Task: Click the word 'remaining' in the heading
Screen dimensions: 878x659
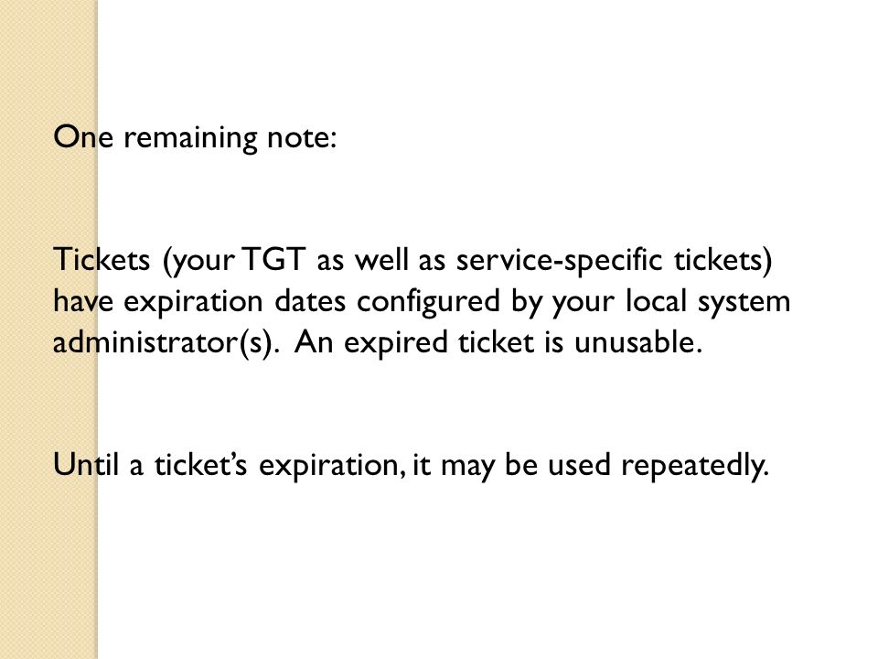Action: 190,138
